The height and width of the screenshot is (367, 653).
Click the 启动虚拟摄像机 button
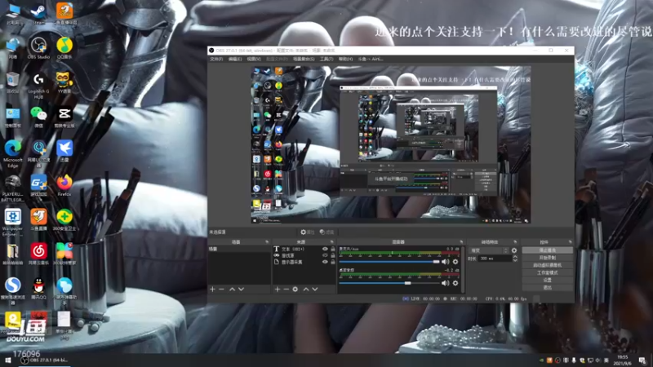pyautogui.click(x=547, y=266)
